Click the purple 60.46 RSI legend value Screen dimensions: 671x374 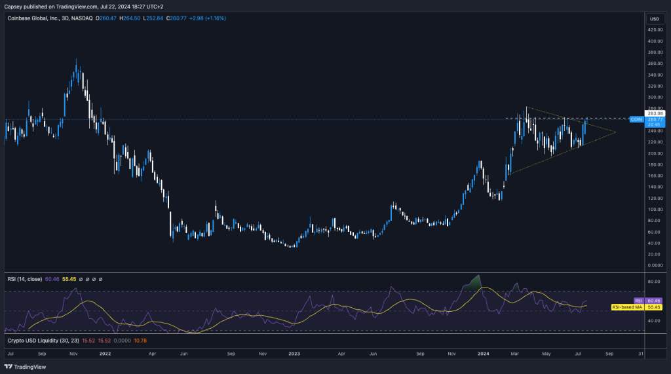52,279
